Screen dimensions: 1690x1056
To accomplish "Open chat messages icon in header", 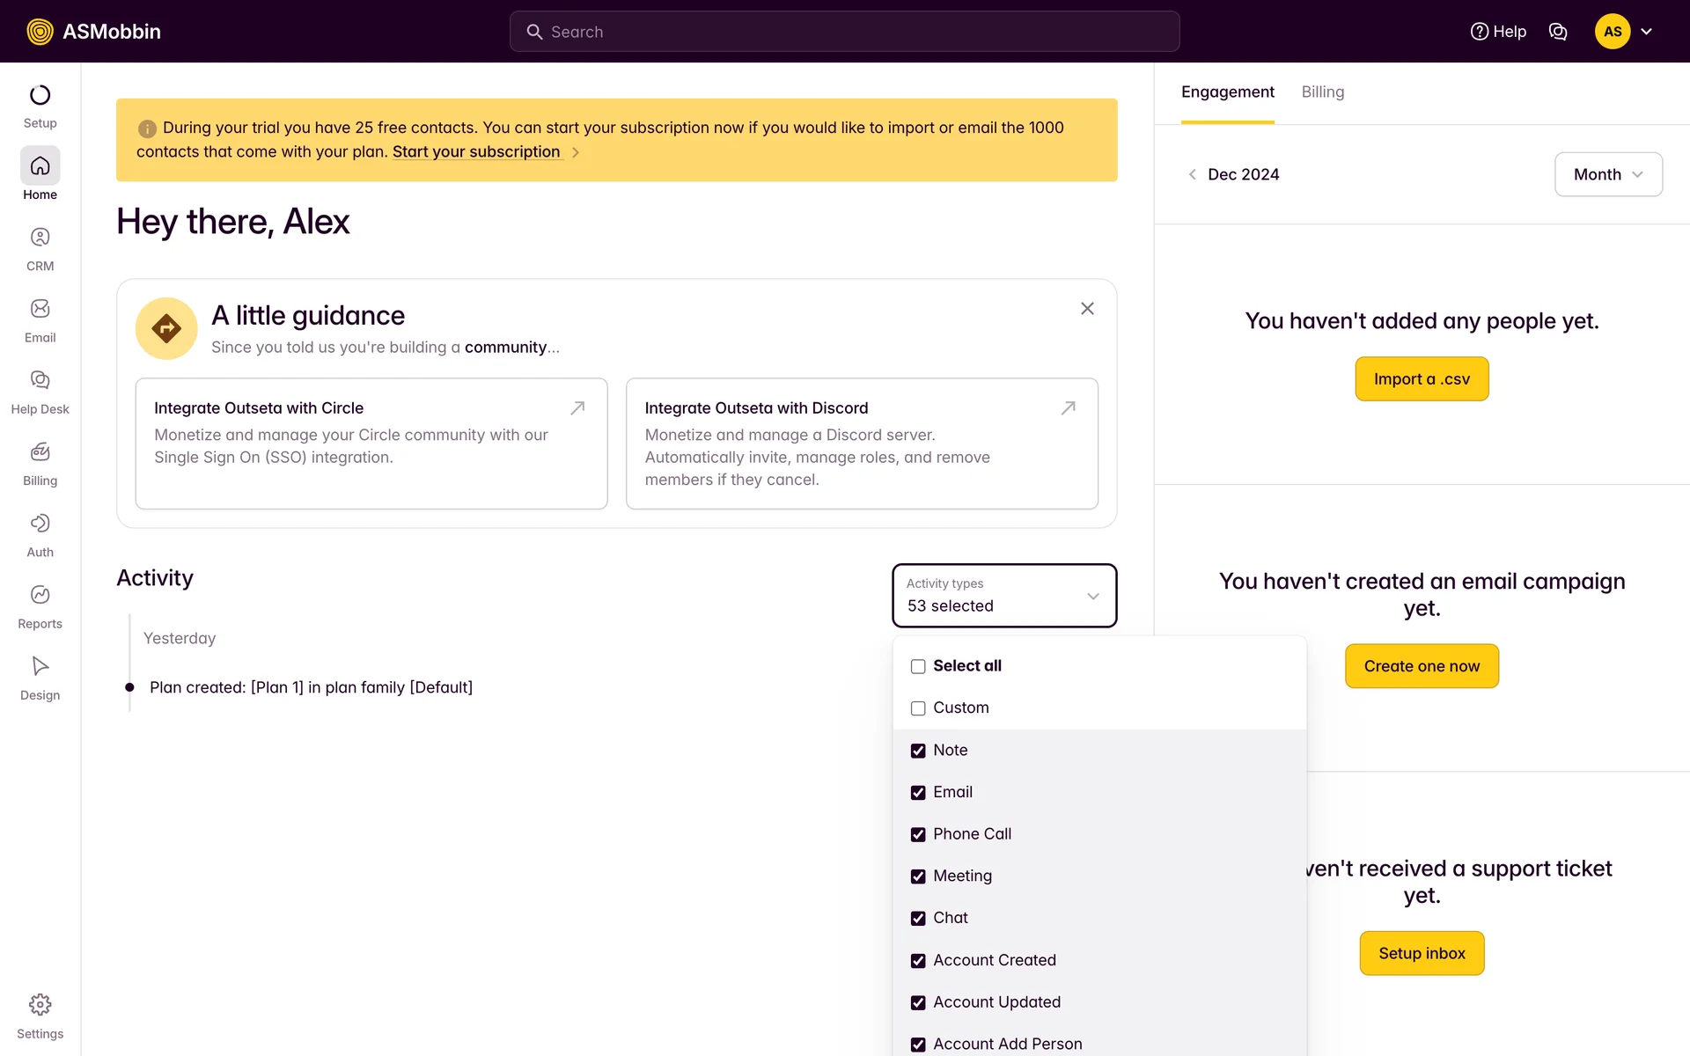I will [x=1557, y=32].
